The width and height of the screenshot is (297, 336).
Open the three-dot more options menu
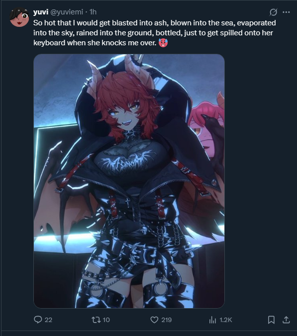tap(286, 12)
